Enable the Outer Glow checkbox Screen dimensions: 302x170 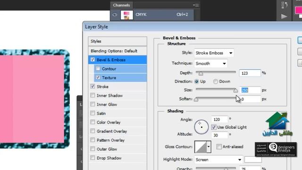(92, 149)
